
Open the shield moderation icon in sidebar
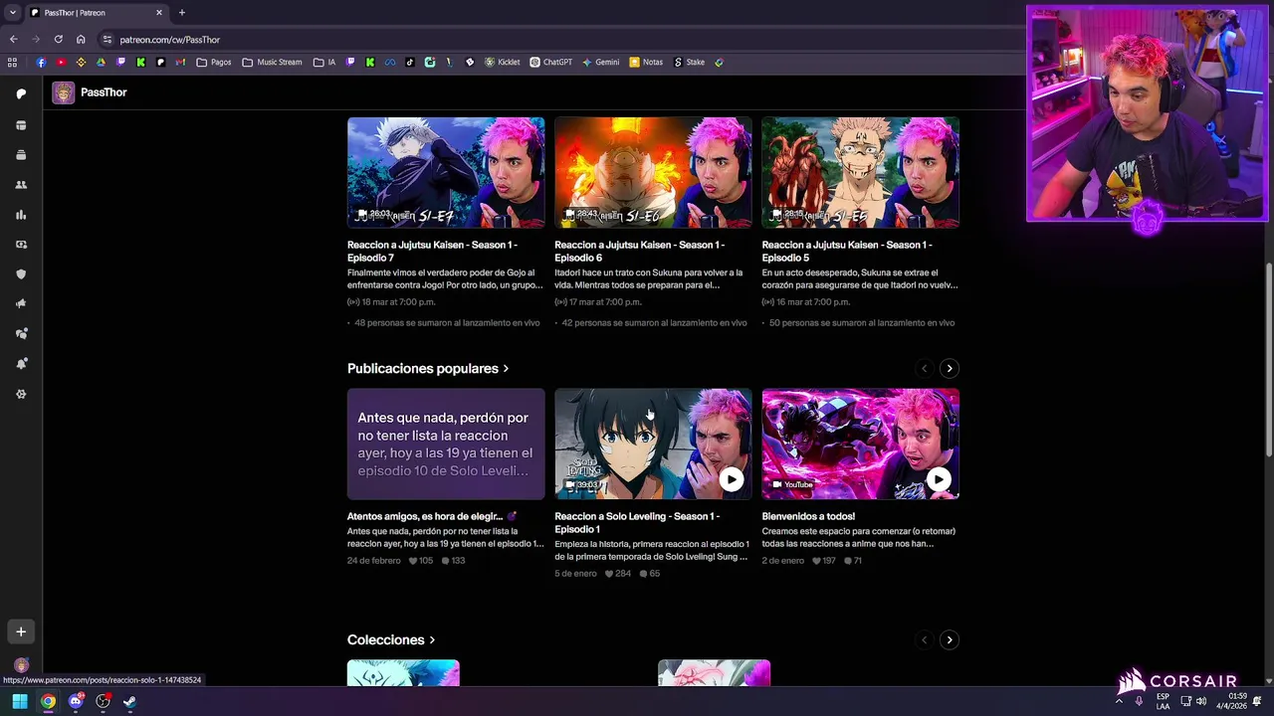tap(21, 274)
